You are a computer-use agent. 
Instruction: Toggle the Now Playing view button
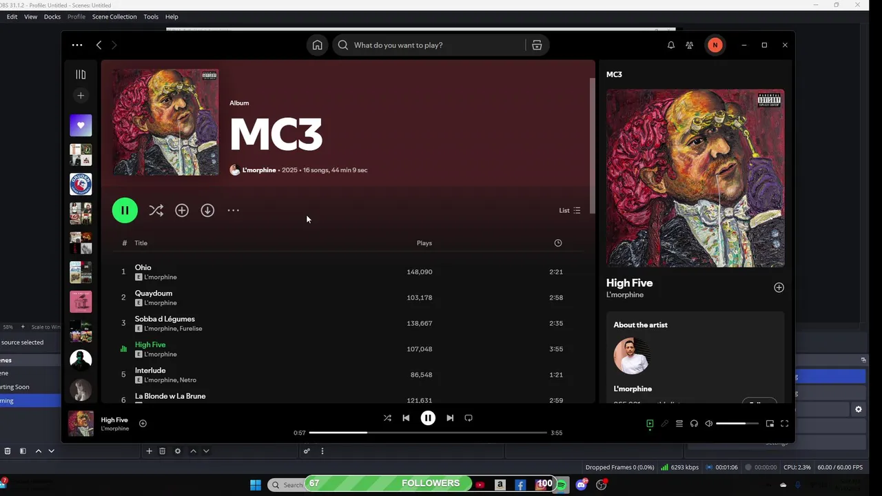(x=650, y=424)
